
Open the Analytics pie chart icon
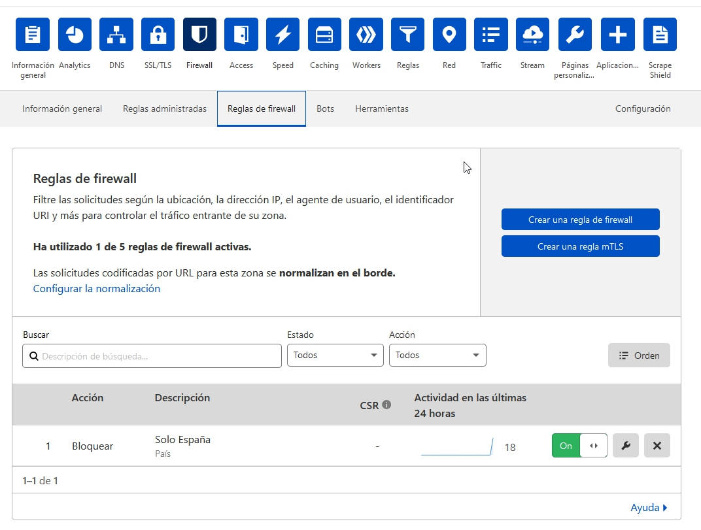75,35
